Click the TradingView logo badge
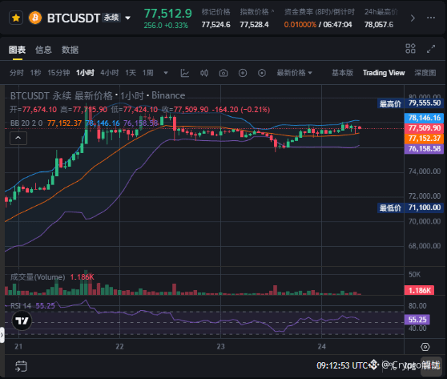This screenshot has width=447, height=379. coord(22,321)
